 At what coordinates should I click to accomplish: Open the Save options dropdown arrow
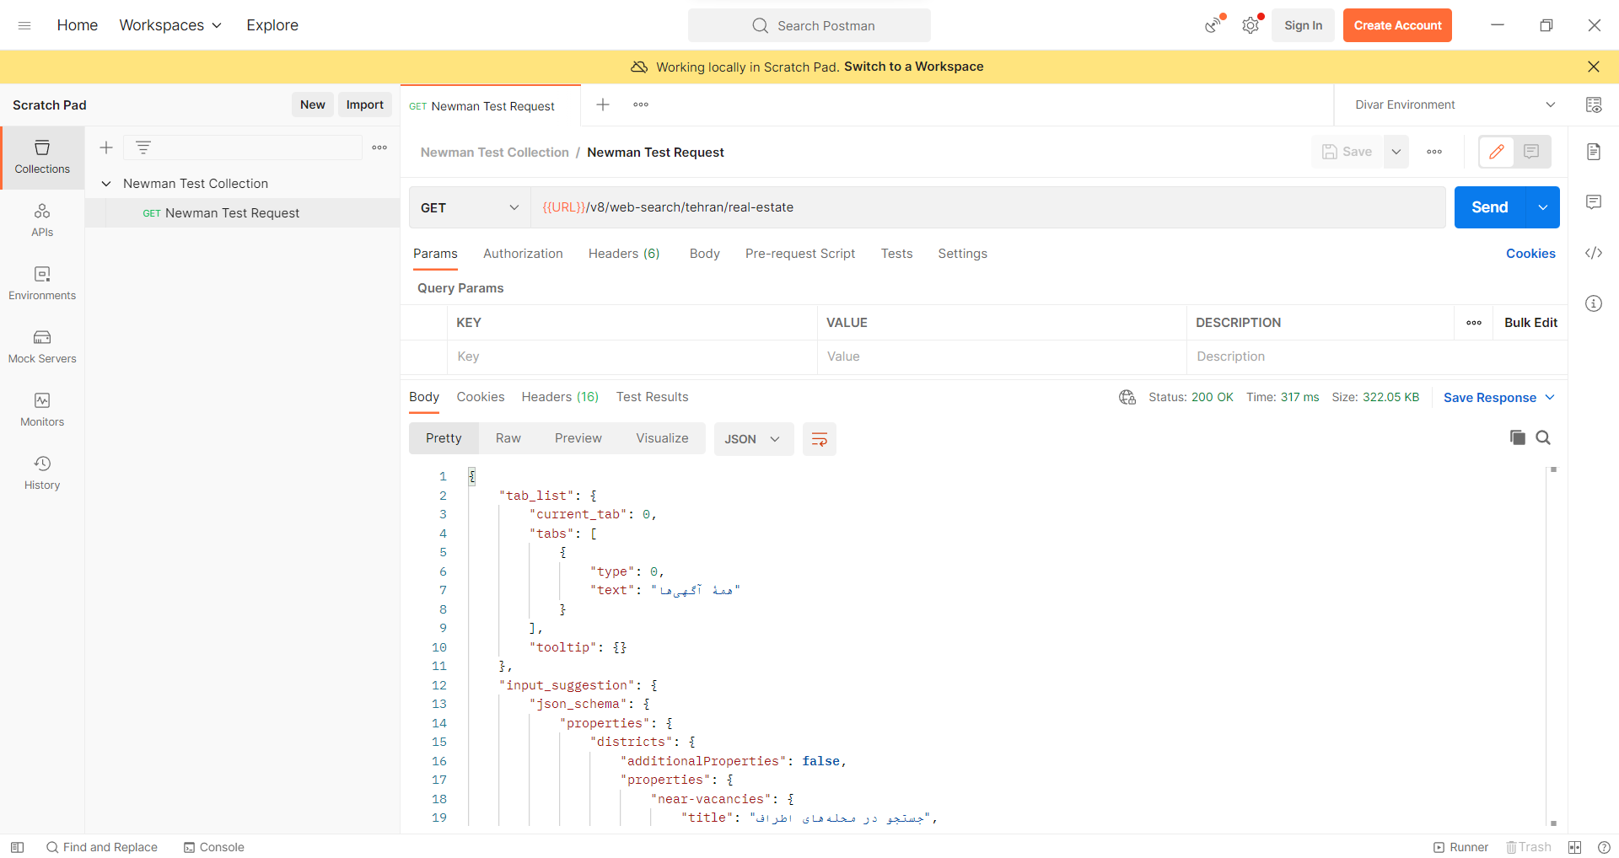click(x=1396, y=152)
